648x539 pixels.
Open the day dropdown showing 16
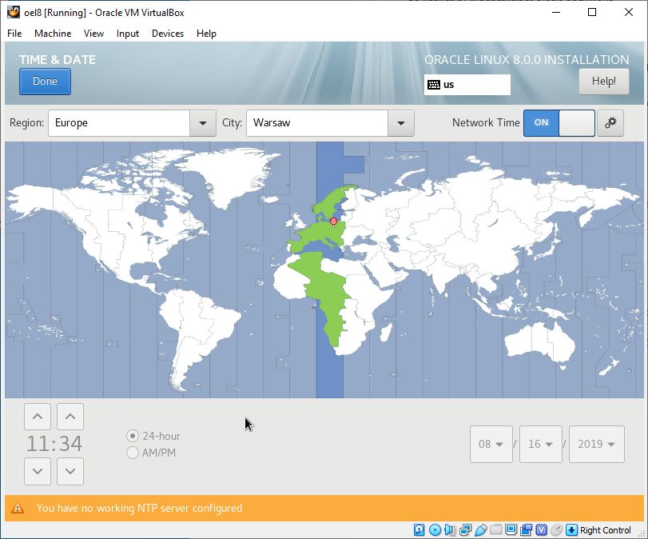[x=541, y=444]
